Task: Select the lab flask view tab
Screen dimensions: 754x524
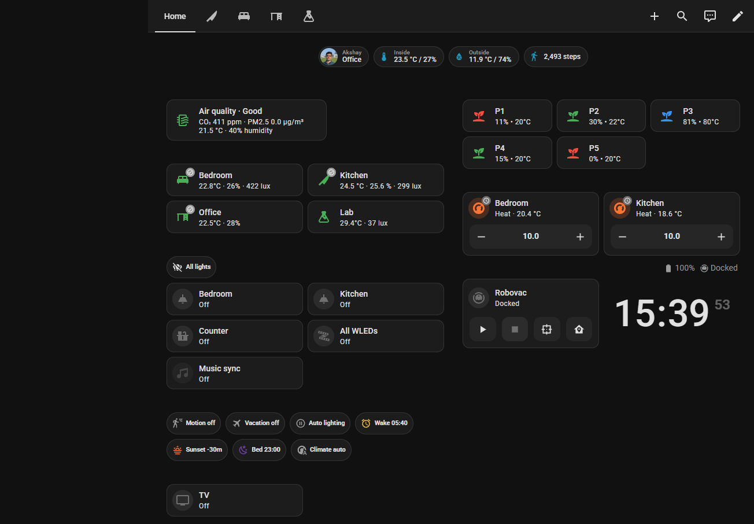Action: click(x=309, y=16)
